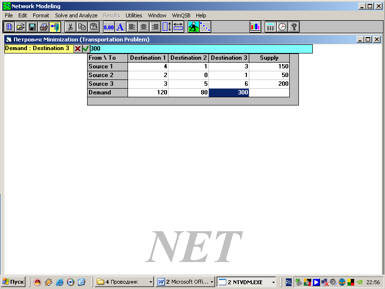Minimize the Петрович child window
Viewport: 385px width, 289px height.
pos(360,39)
